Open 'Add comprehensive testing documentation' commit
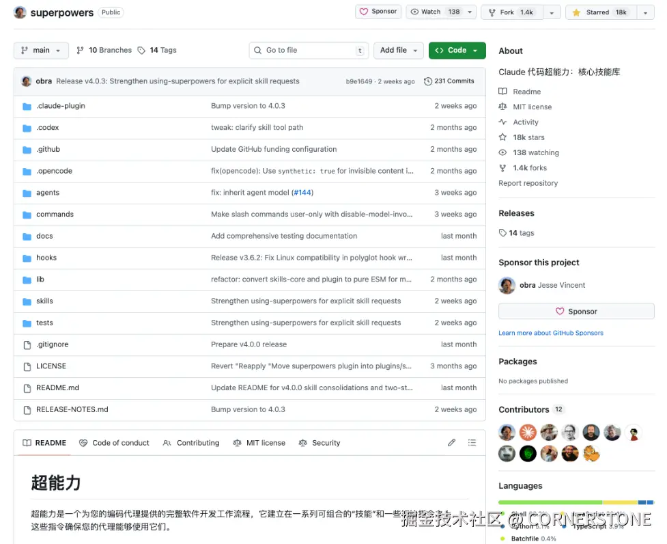667x544 pixels. (284, 236)
